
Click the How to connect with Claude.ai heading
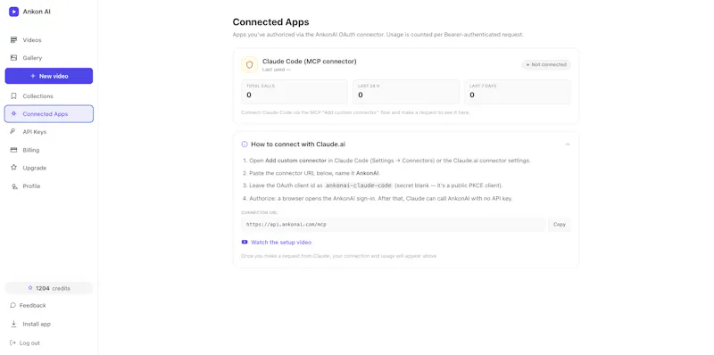point(298,144)
